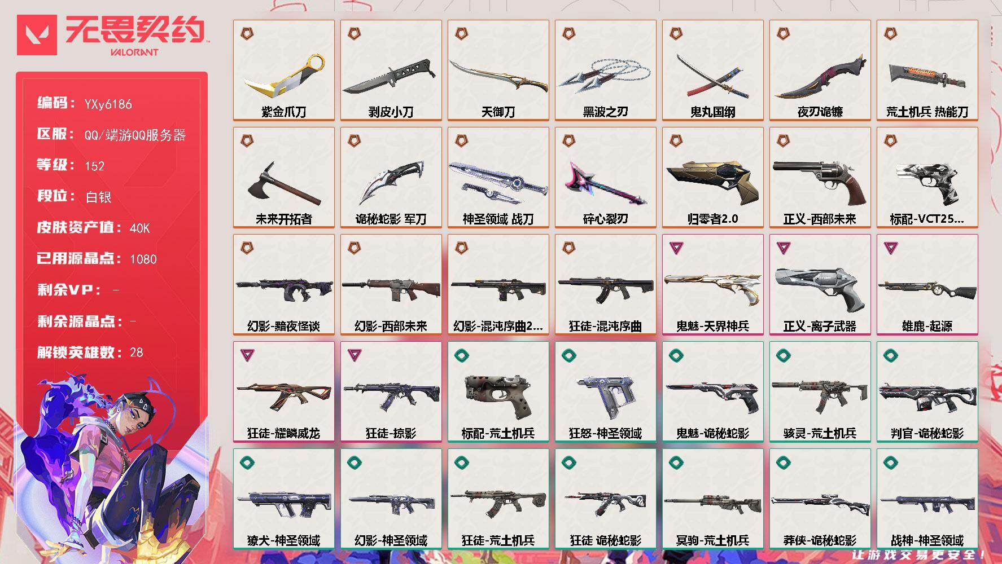
Task: Select the 狂徒-耀鳞威龙 Vandal skin
Action: (x=284, y=392)
